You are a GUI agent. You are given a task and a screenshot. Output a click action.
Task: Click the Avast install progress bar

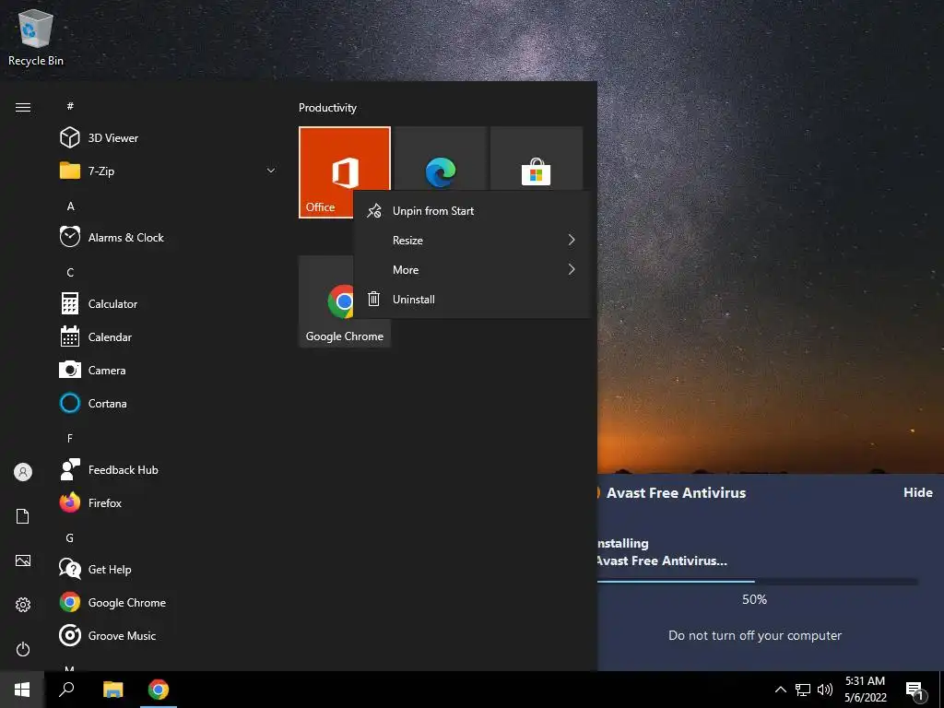pos(758,582)
